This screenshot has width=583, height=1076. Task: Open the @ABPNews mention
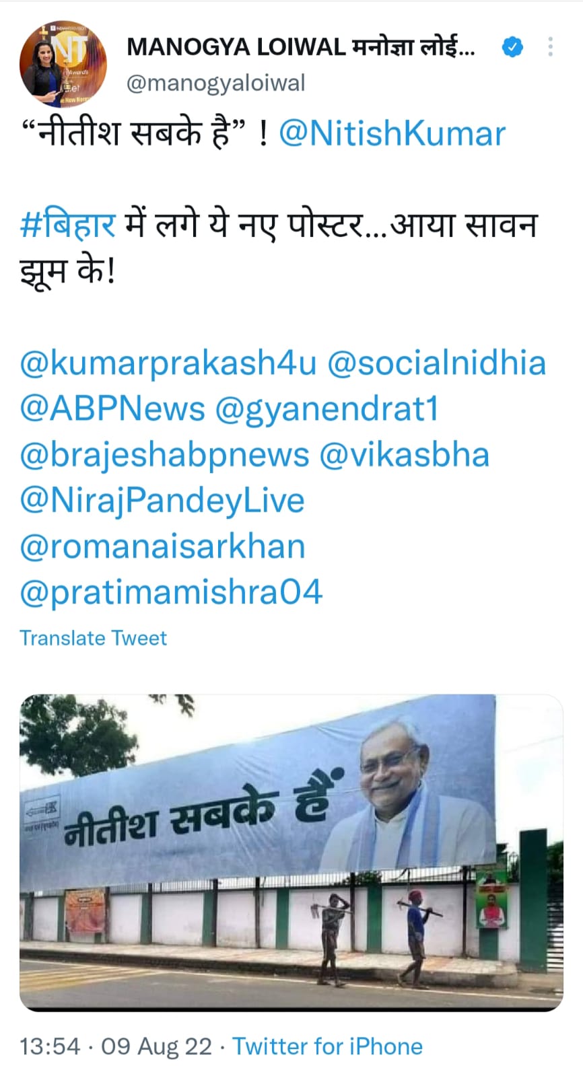tap(112, 409)
